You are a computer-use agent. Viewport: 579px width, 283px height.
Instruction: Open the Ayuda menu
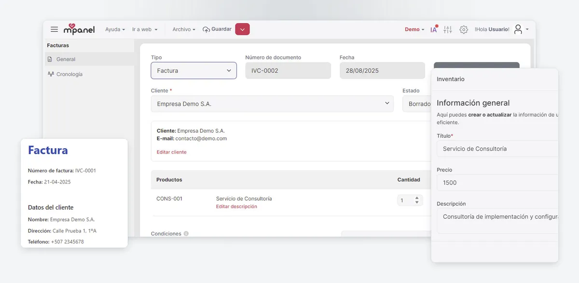115,29
